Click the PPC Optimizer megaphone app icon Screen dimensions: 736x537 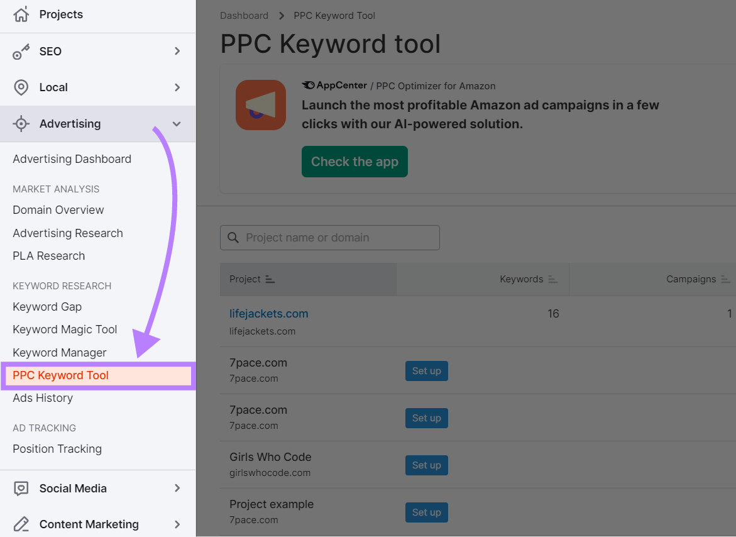(261, 105)
